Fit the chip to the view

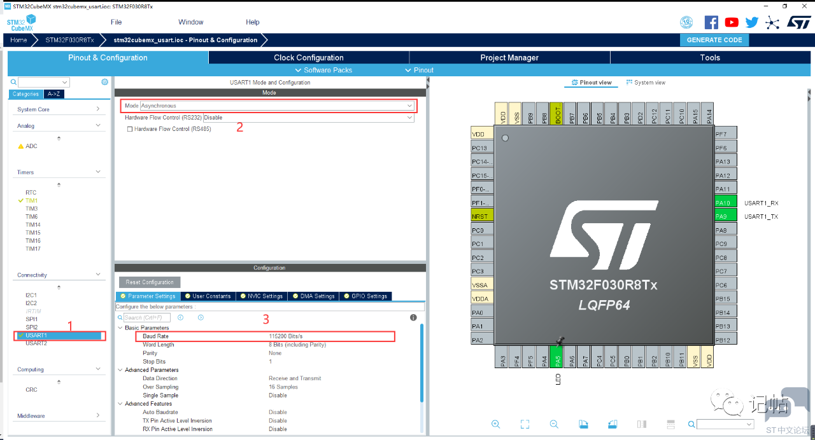[x=525, y=424]
